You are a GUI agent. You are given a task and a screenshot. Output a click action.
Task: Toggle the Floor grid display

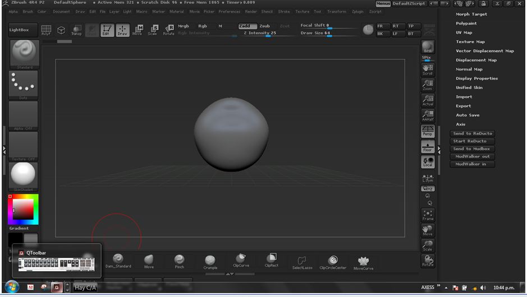tap(428, 147)
